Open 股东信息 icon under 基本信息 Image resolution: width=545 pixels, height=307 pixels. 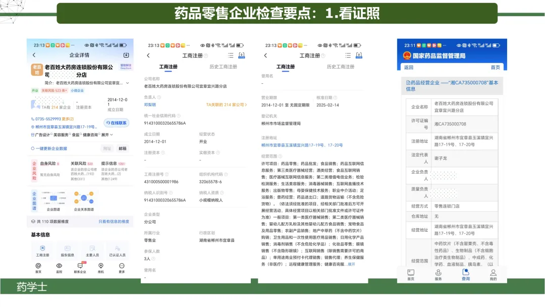click(x=68, y=248)
